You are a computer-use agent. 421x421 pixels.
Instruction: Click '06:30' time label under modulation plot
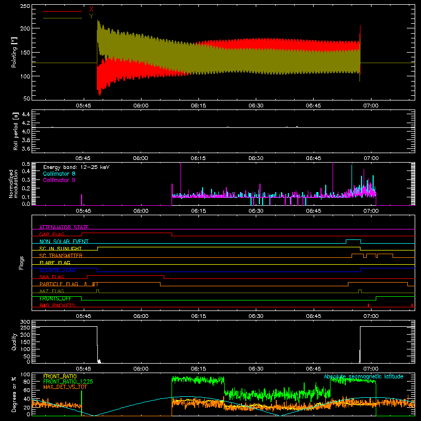pyautogui.click(x=256, y=211)
